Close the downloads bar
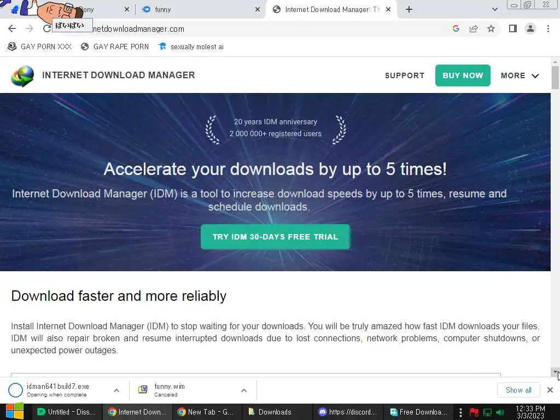Screen dimensions: 560x420 (x=550, y=390)
